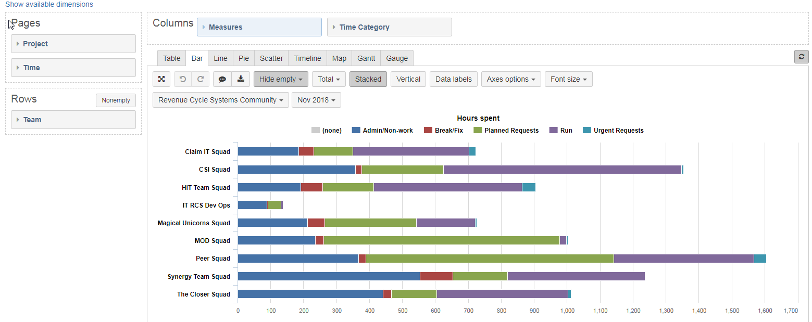Open the comment bubble icon

tap(222, 79)
